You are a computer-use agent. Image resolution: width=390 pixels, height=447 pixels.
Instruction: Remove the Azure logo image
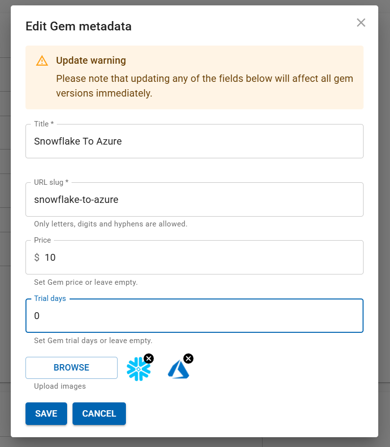pos(188,358)
